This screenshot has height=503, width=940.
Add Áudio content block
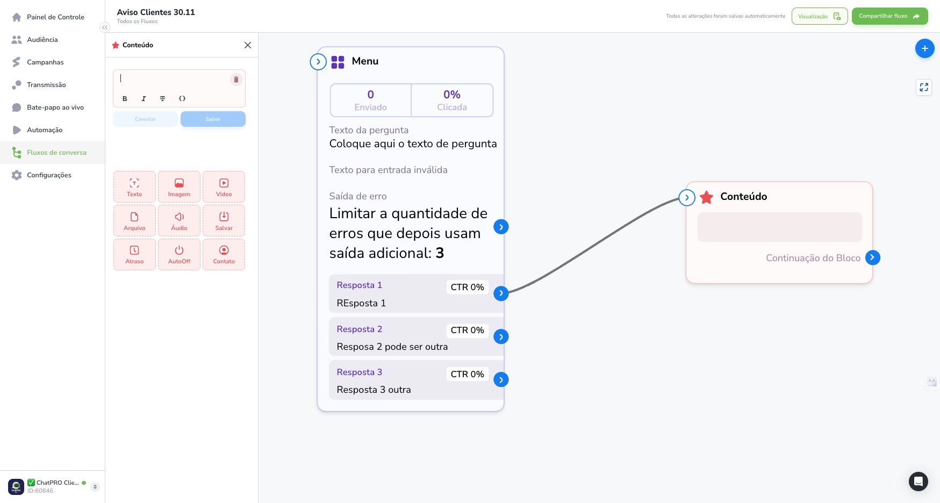(179, 220)
